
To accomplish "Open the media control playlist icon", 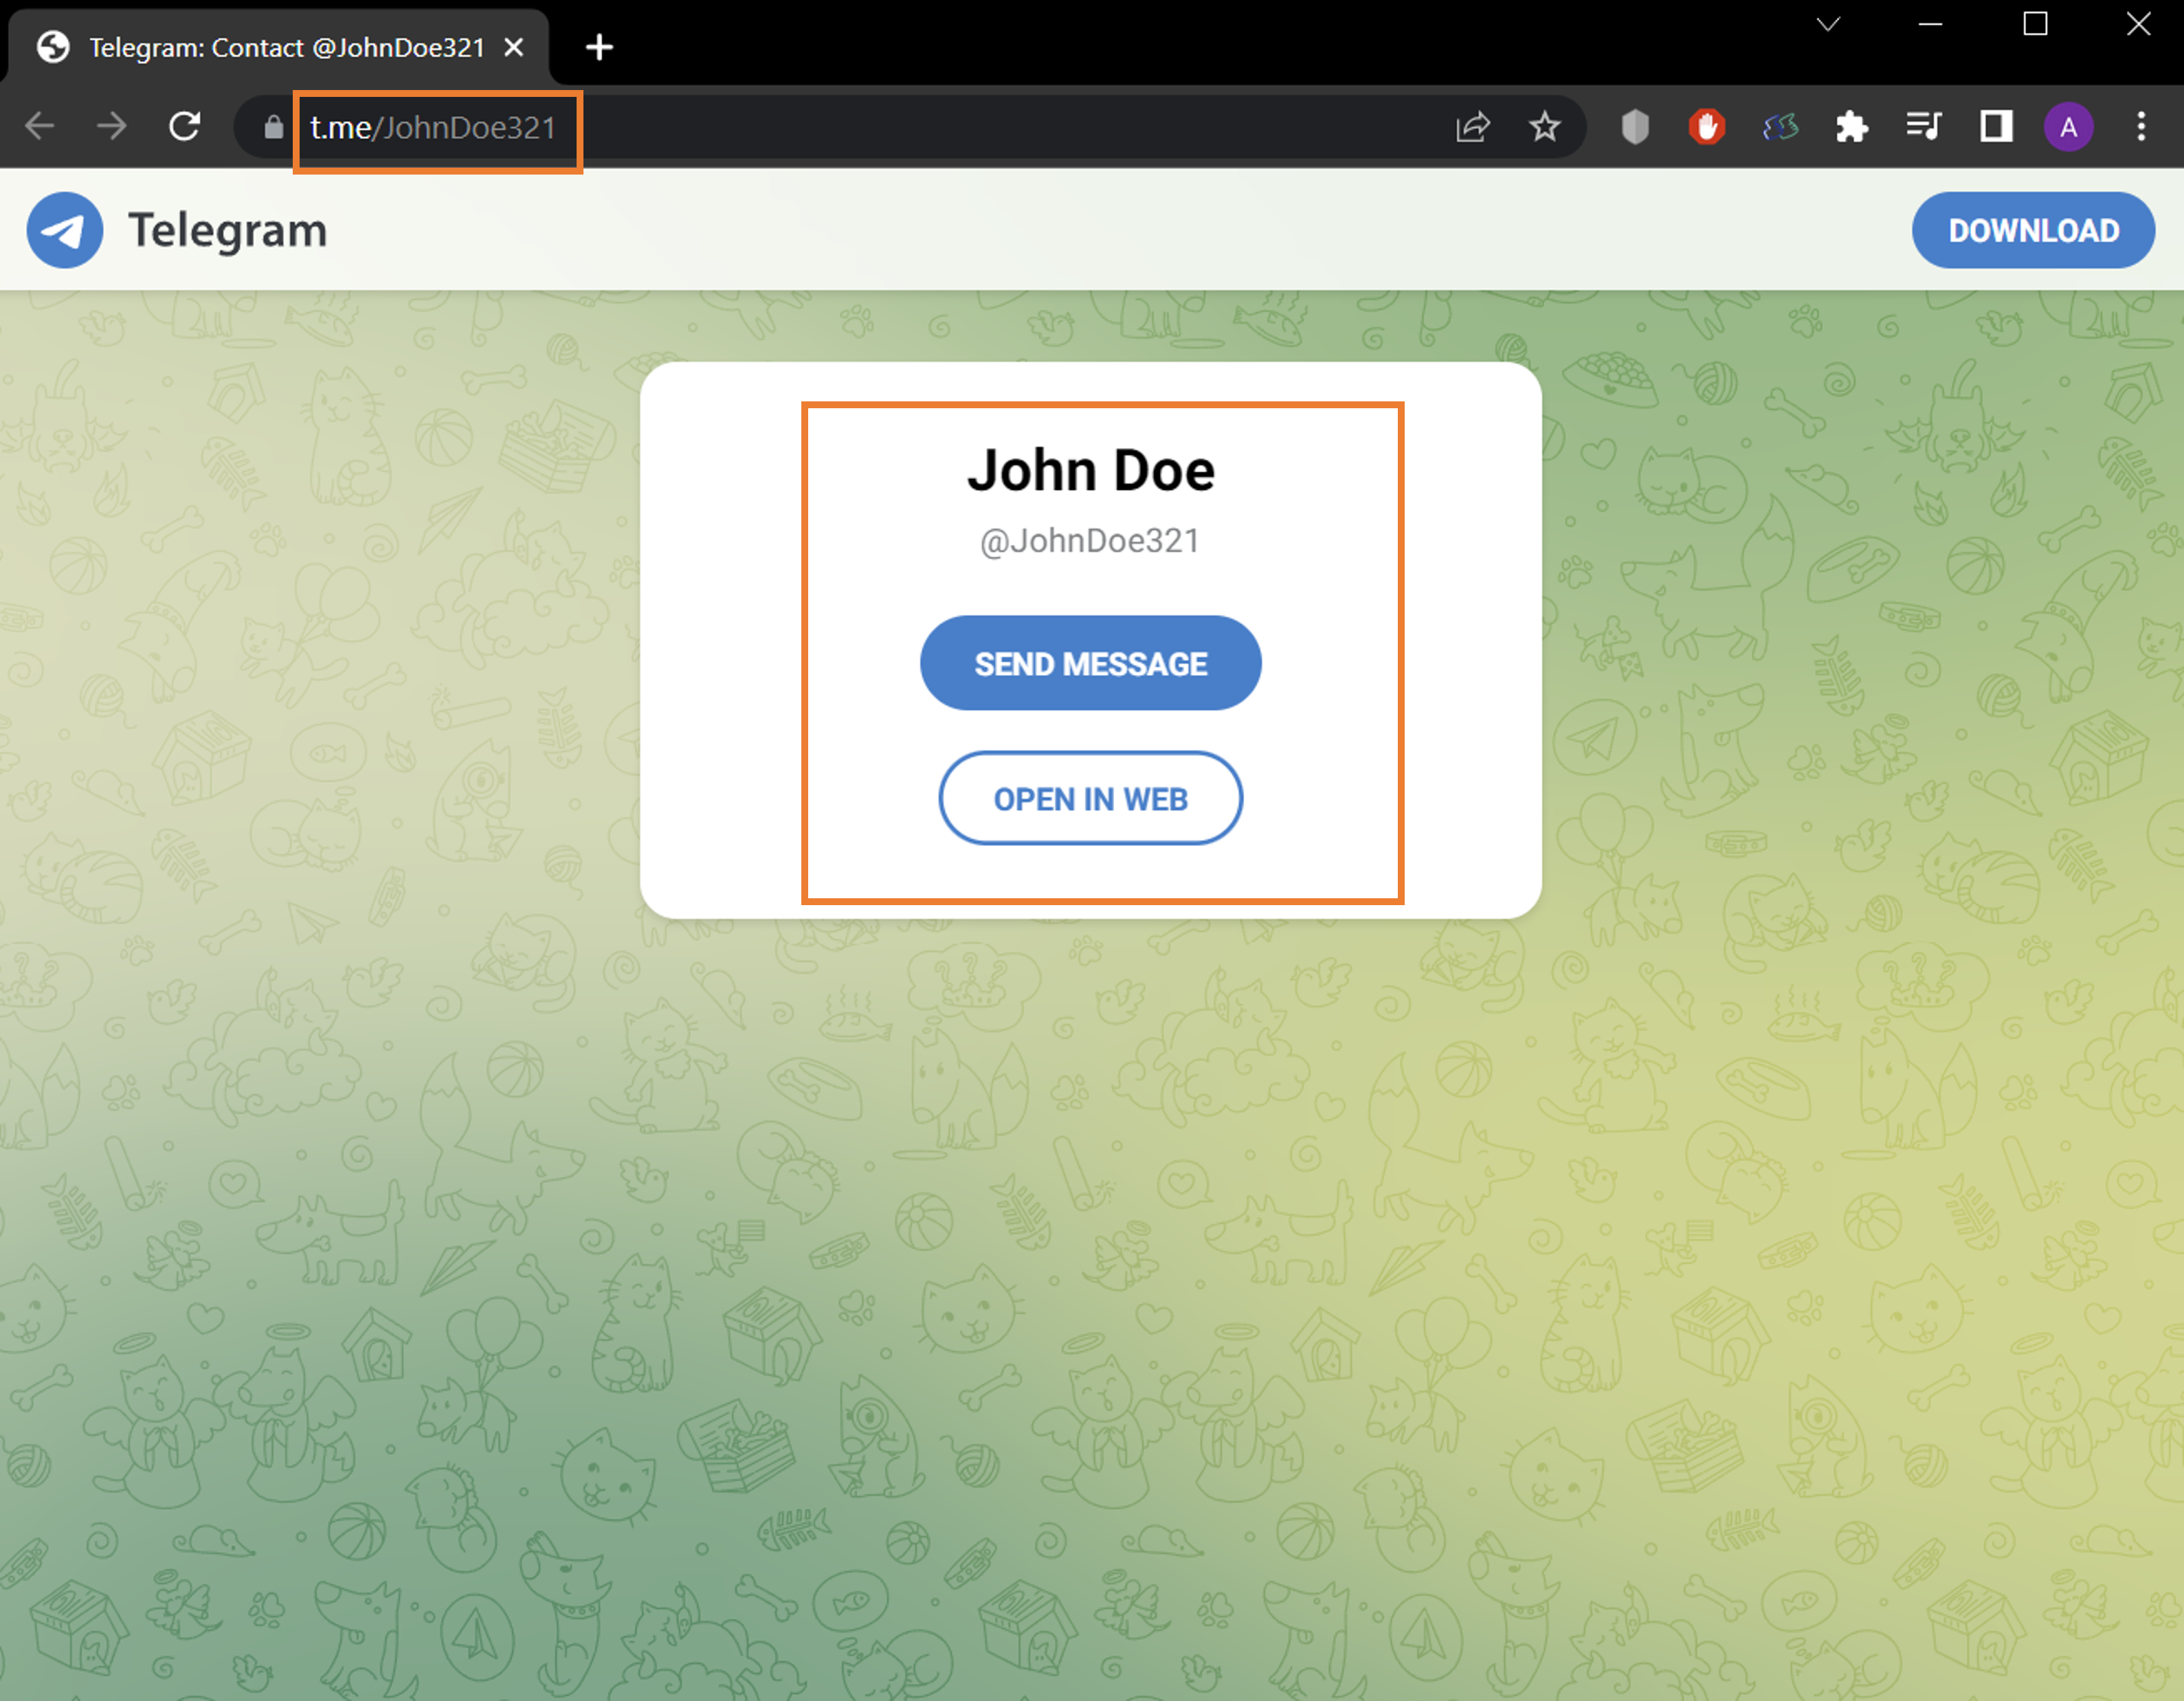I will pos(1924,127).
